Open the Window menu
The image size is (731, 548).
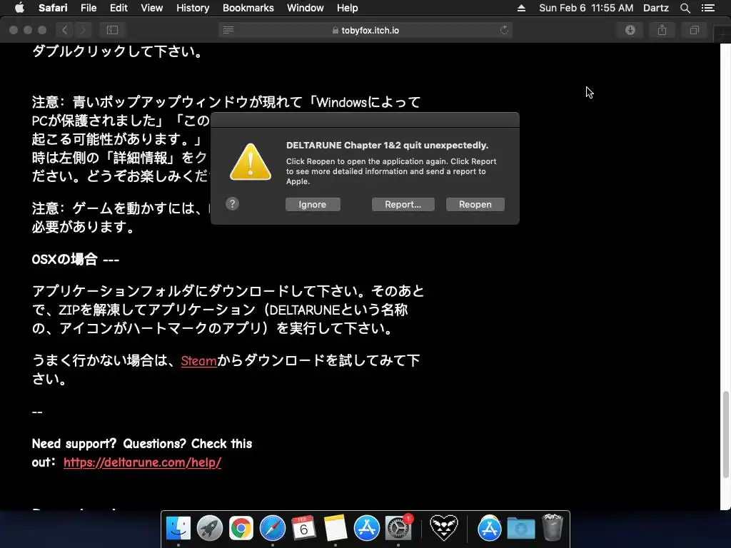305,8
